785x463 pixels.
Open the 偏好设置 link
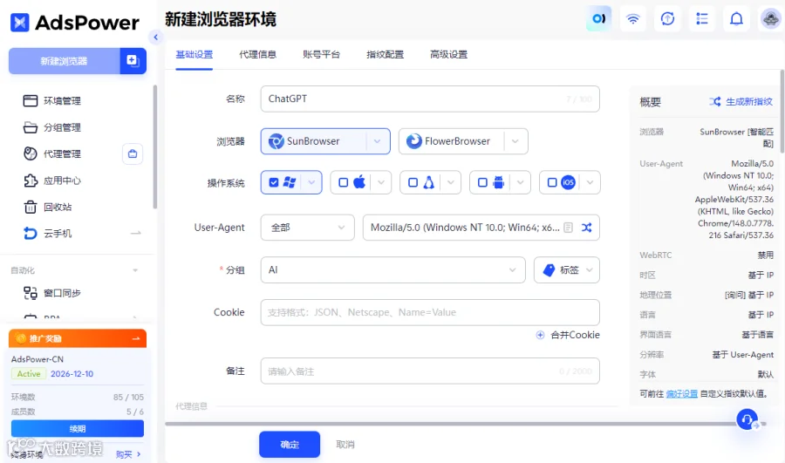click(x=681, y=394)
